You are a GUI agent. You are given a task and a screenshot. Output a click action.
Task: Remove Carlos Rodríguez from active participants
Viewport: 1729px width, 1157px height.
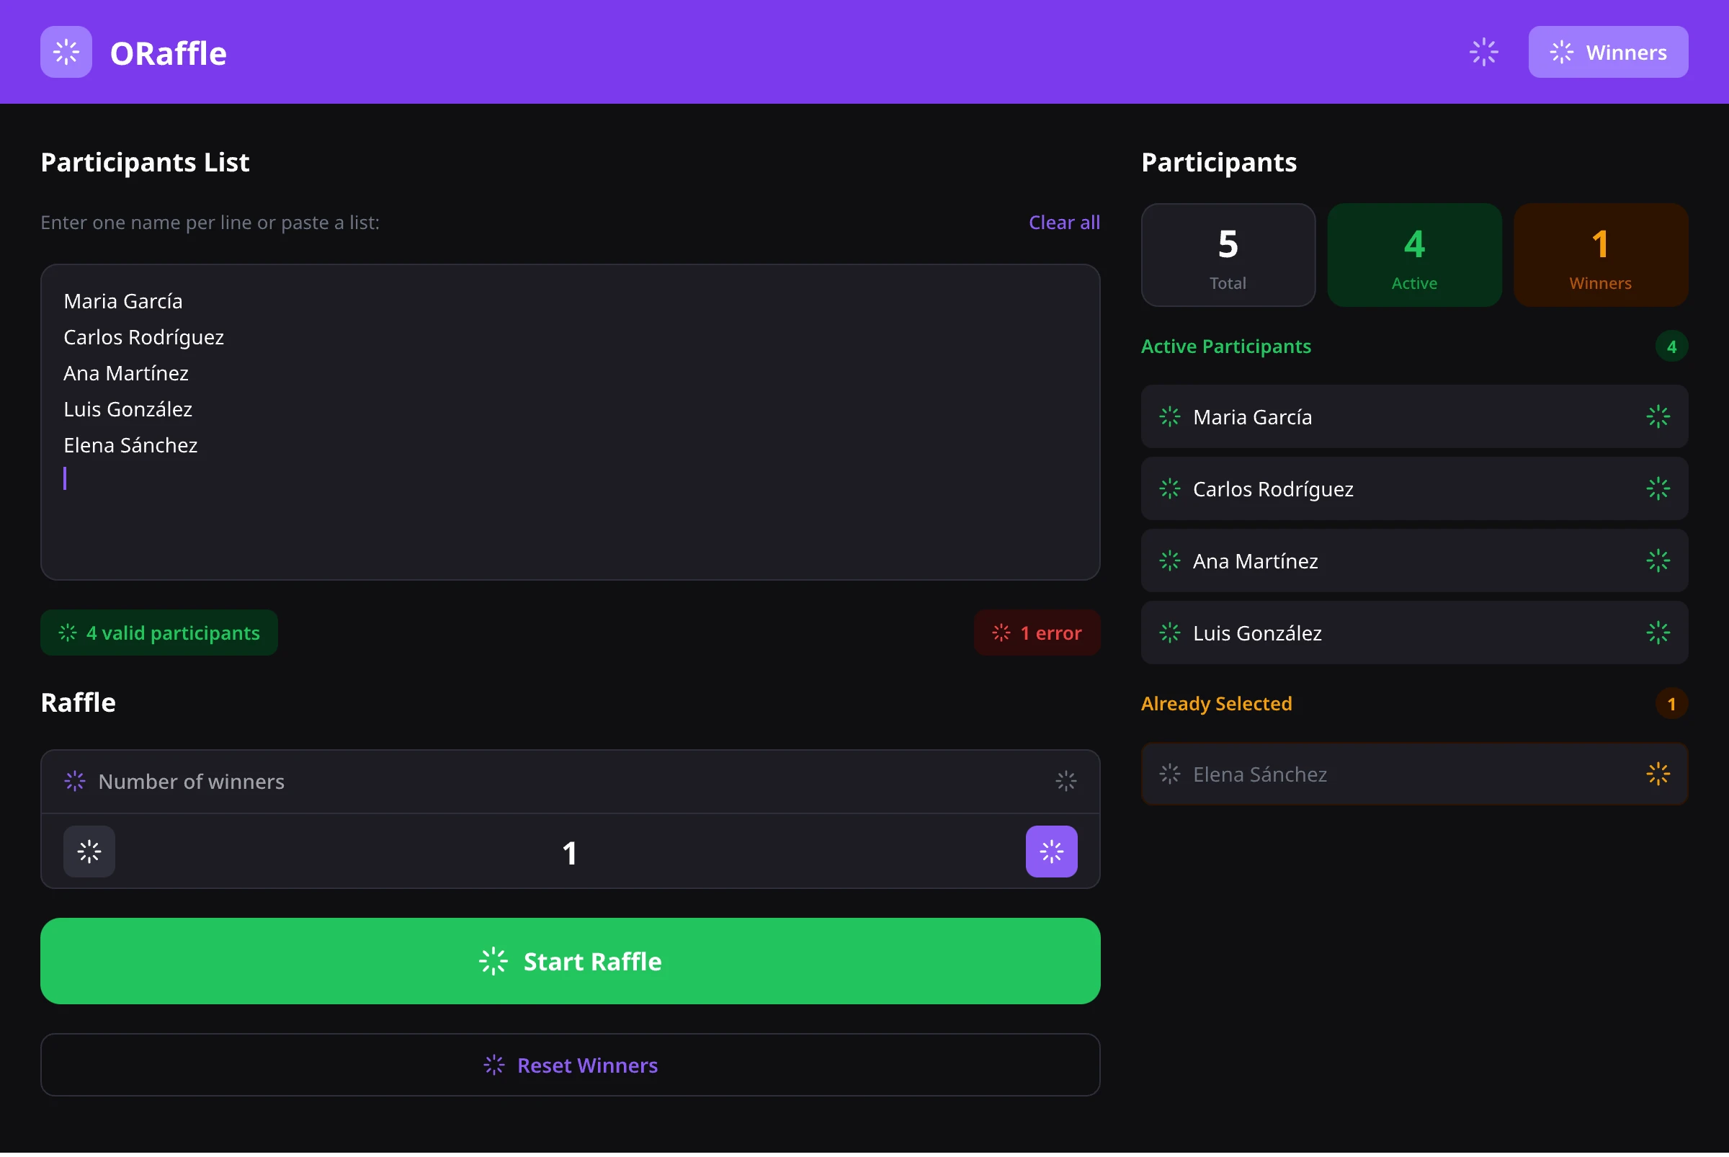(1658, 488)
